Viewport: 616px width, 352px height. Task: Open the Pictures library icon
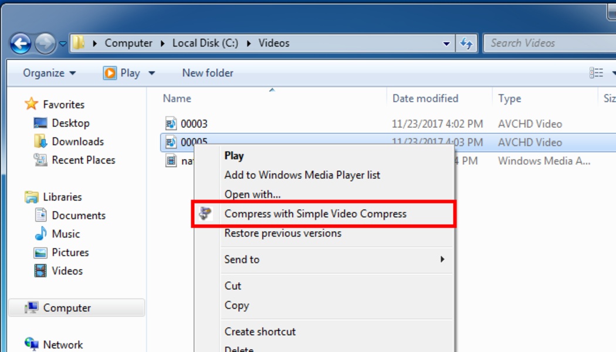click(x=40, y=252)
